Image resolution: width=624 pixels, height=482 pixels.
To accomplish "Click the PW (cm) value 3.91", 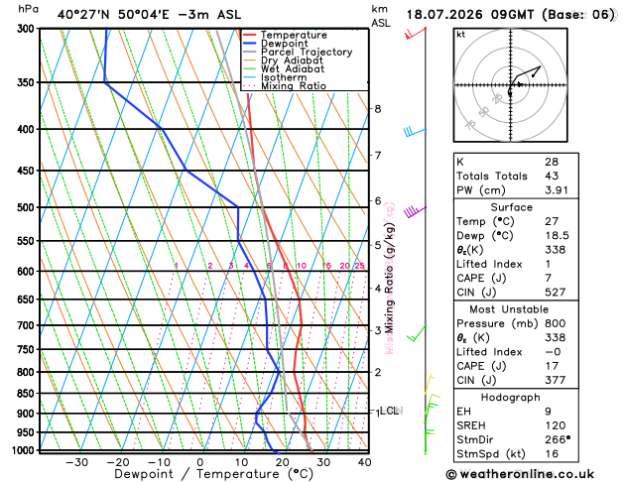I will pyautogui.click(x=557, y=190).
